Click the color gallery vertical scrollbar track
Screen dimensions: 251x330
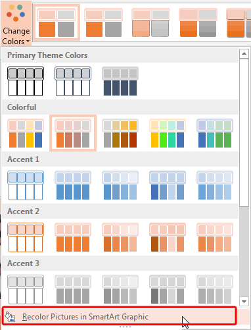[244, 252]
